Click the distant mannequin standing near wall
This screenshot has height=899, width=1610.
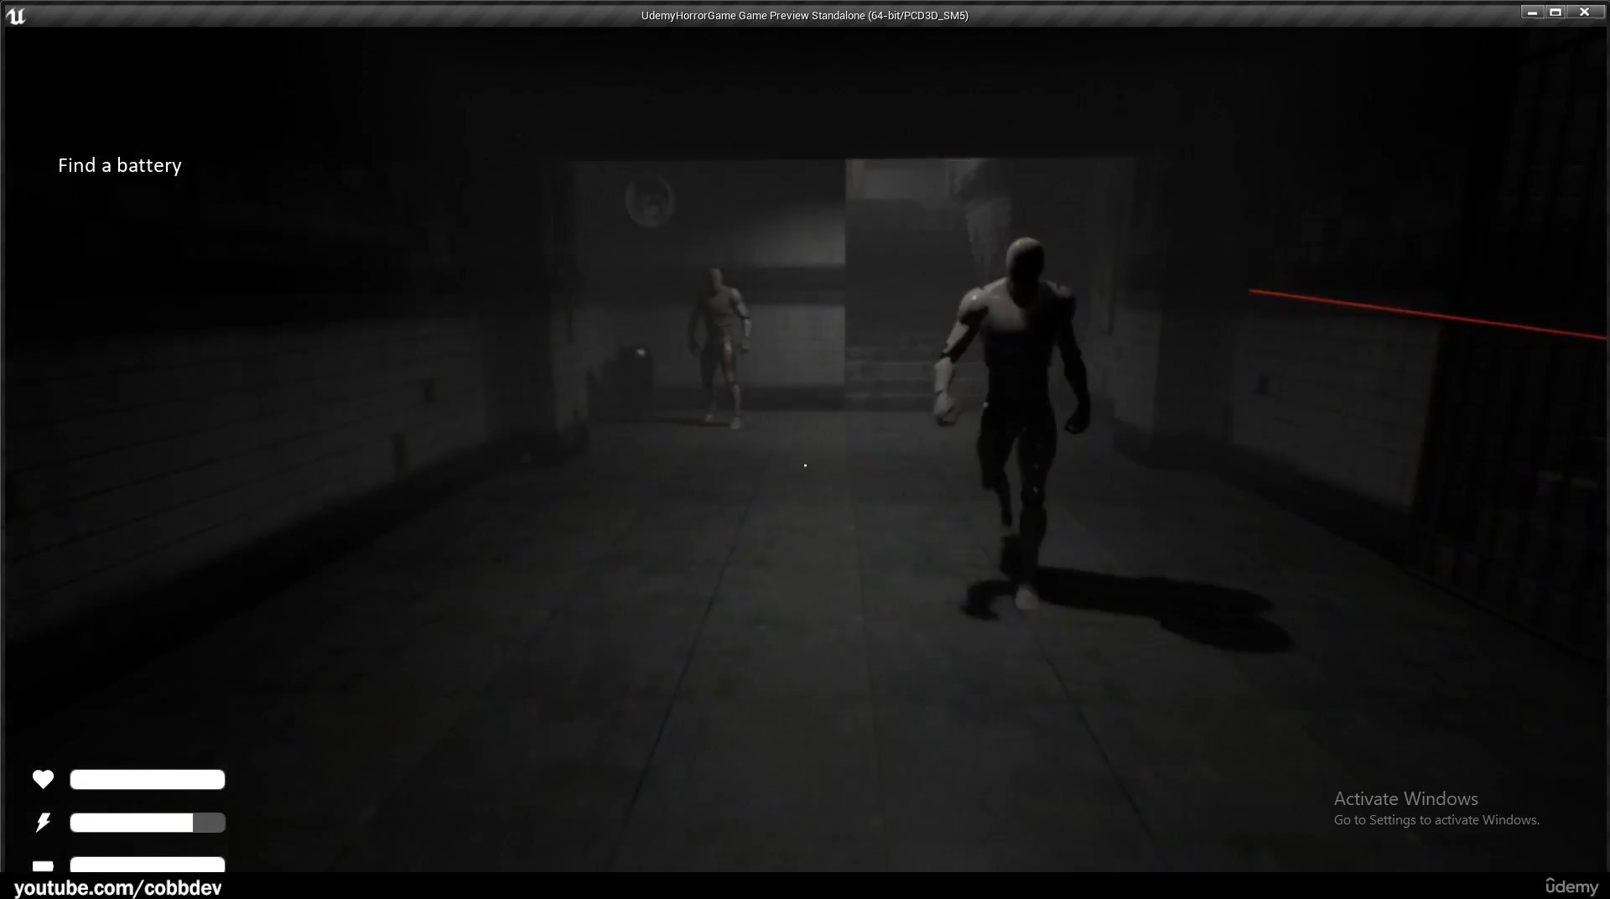(719, 344)
